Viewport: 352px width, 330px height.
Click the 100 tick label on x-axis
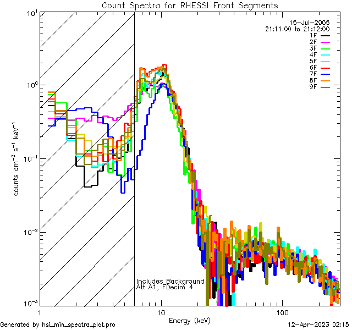point(281,312)
